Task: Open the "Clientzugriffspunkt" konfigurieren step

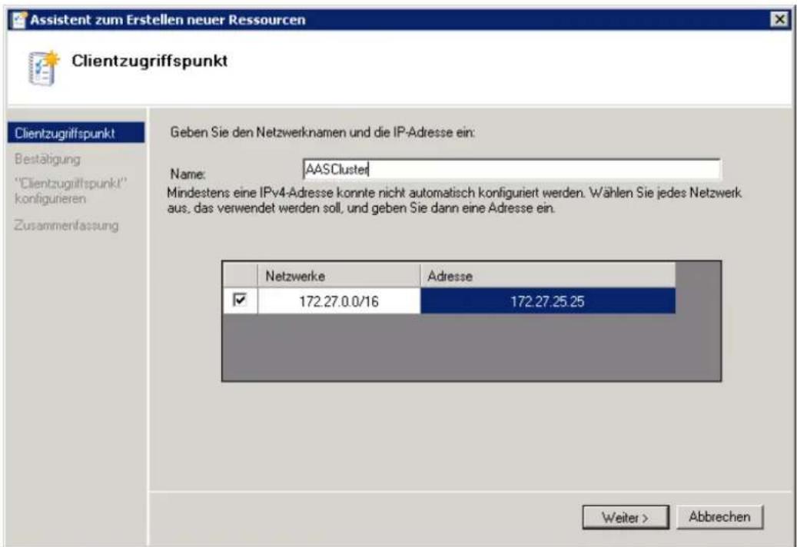Action: [70, 191]
